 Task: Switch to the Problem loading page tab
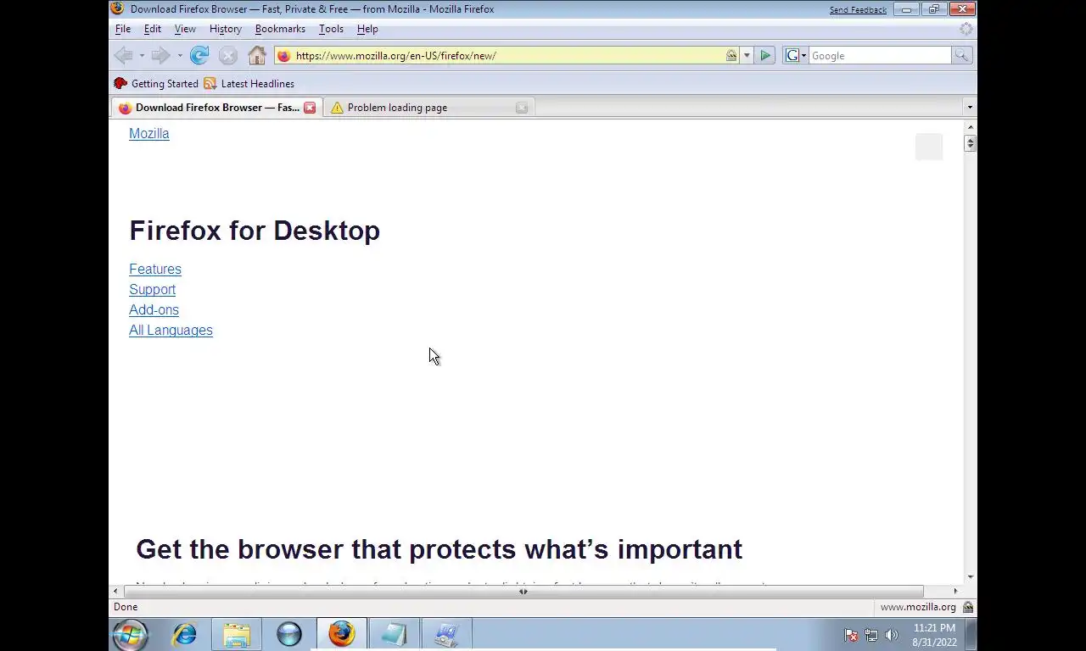pyautogui.click(x=428, y=108)
